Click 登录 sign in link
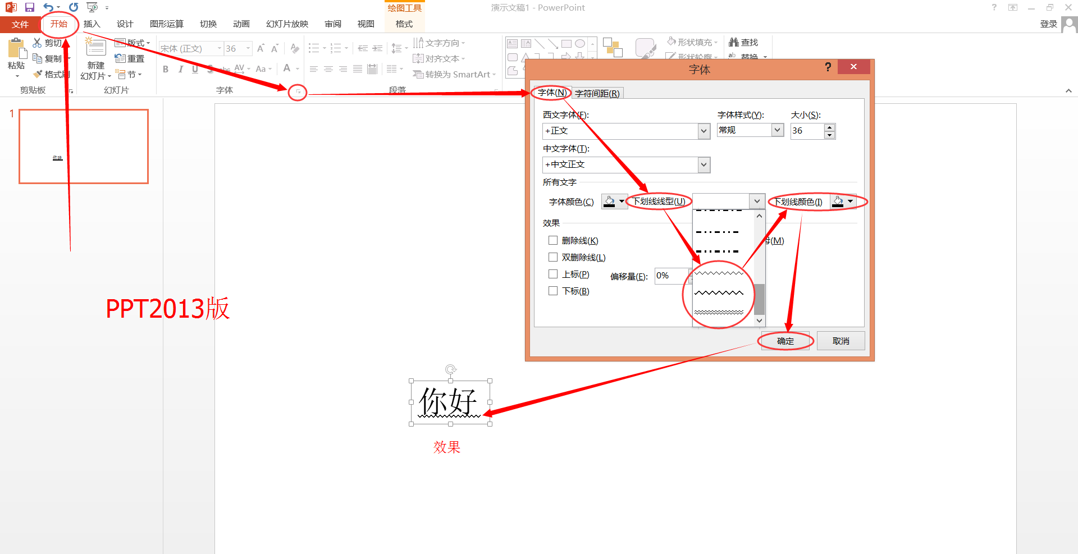The width and height of the screenshot is (1078, 554). 1048,24
